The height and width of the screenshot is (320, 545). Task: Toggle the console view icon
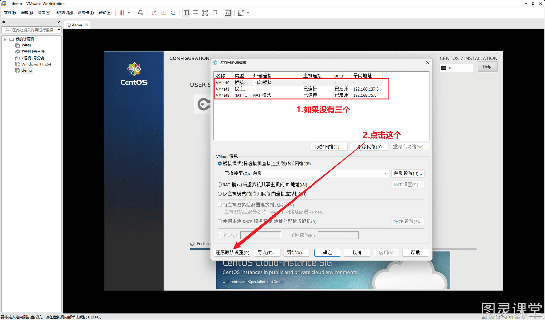228,13
